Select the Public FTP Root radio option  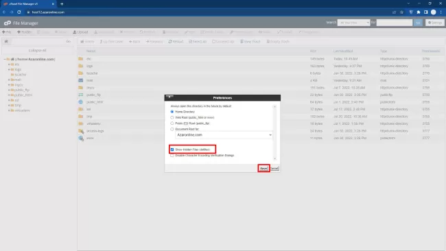point(172,123)
